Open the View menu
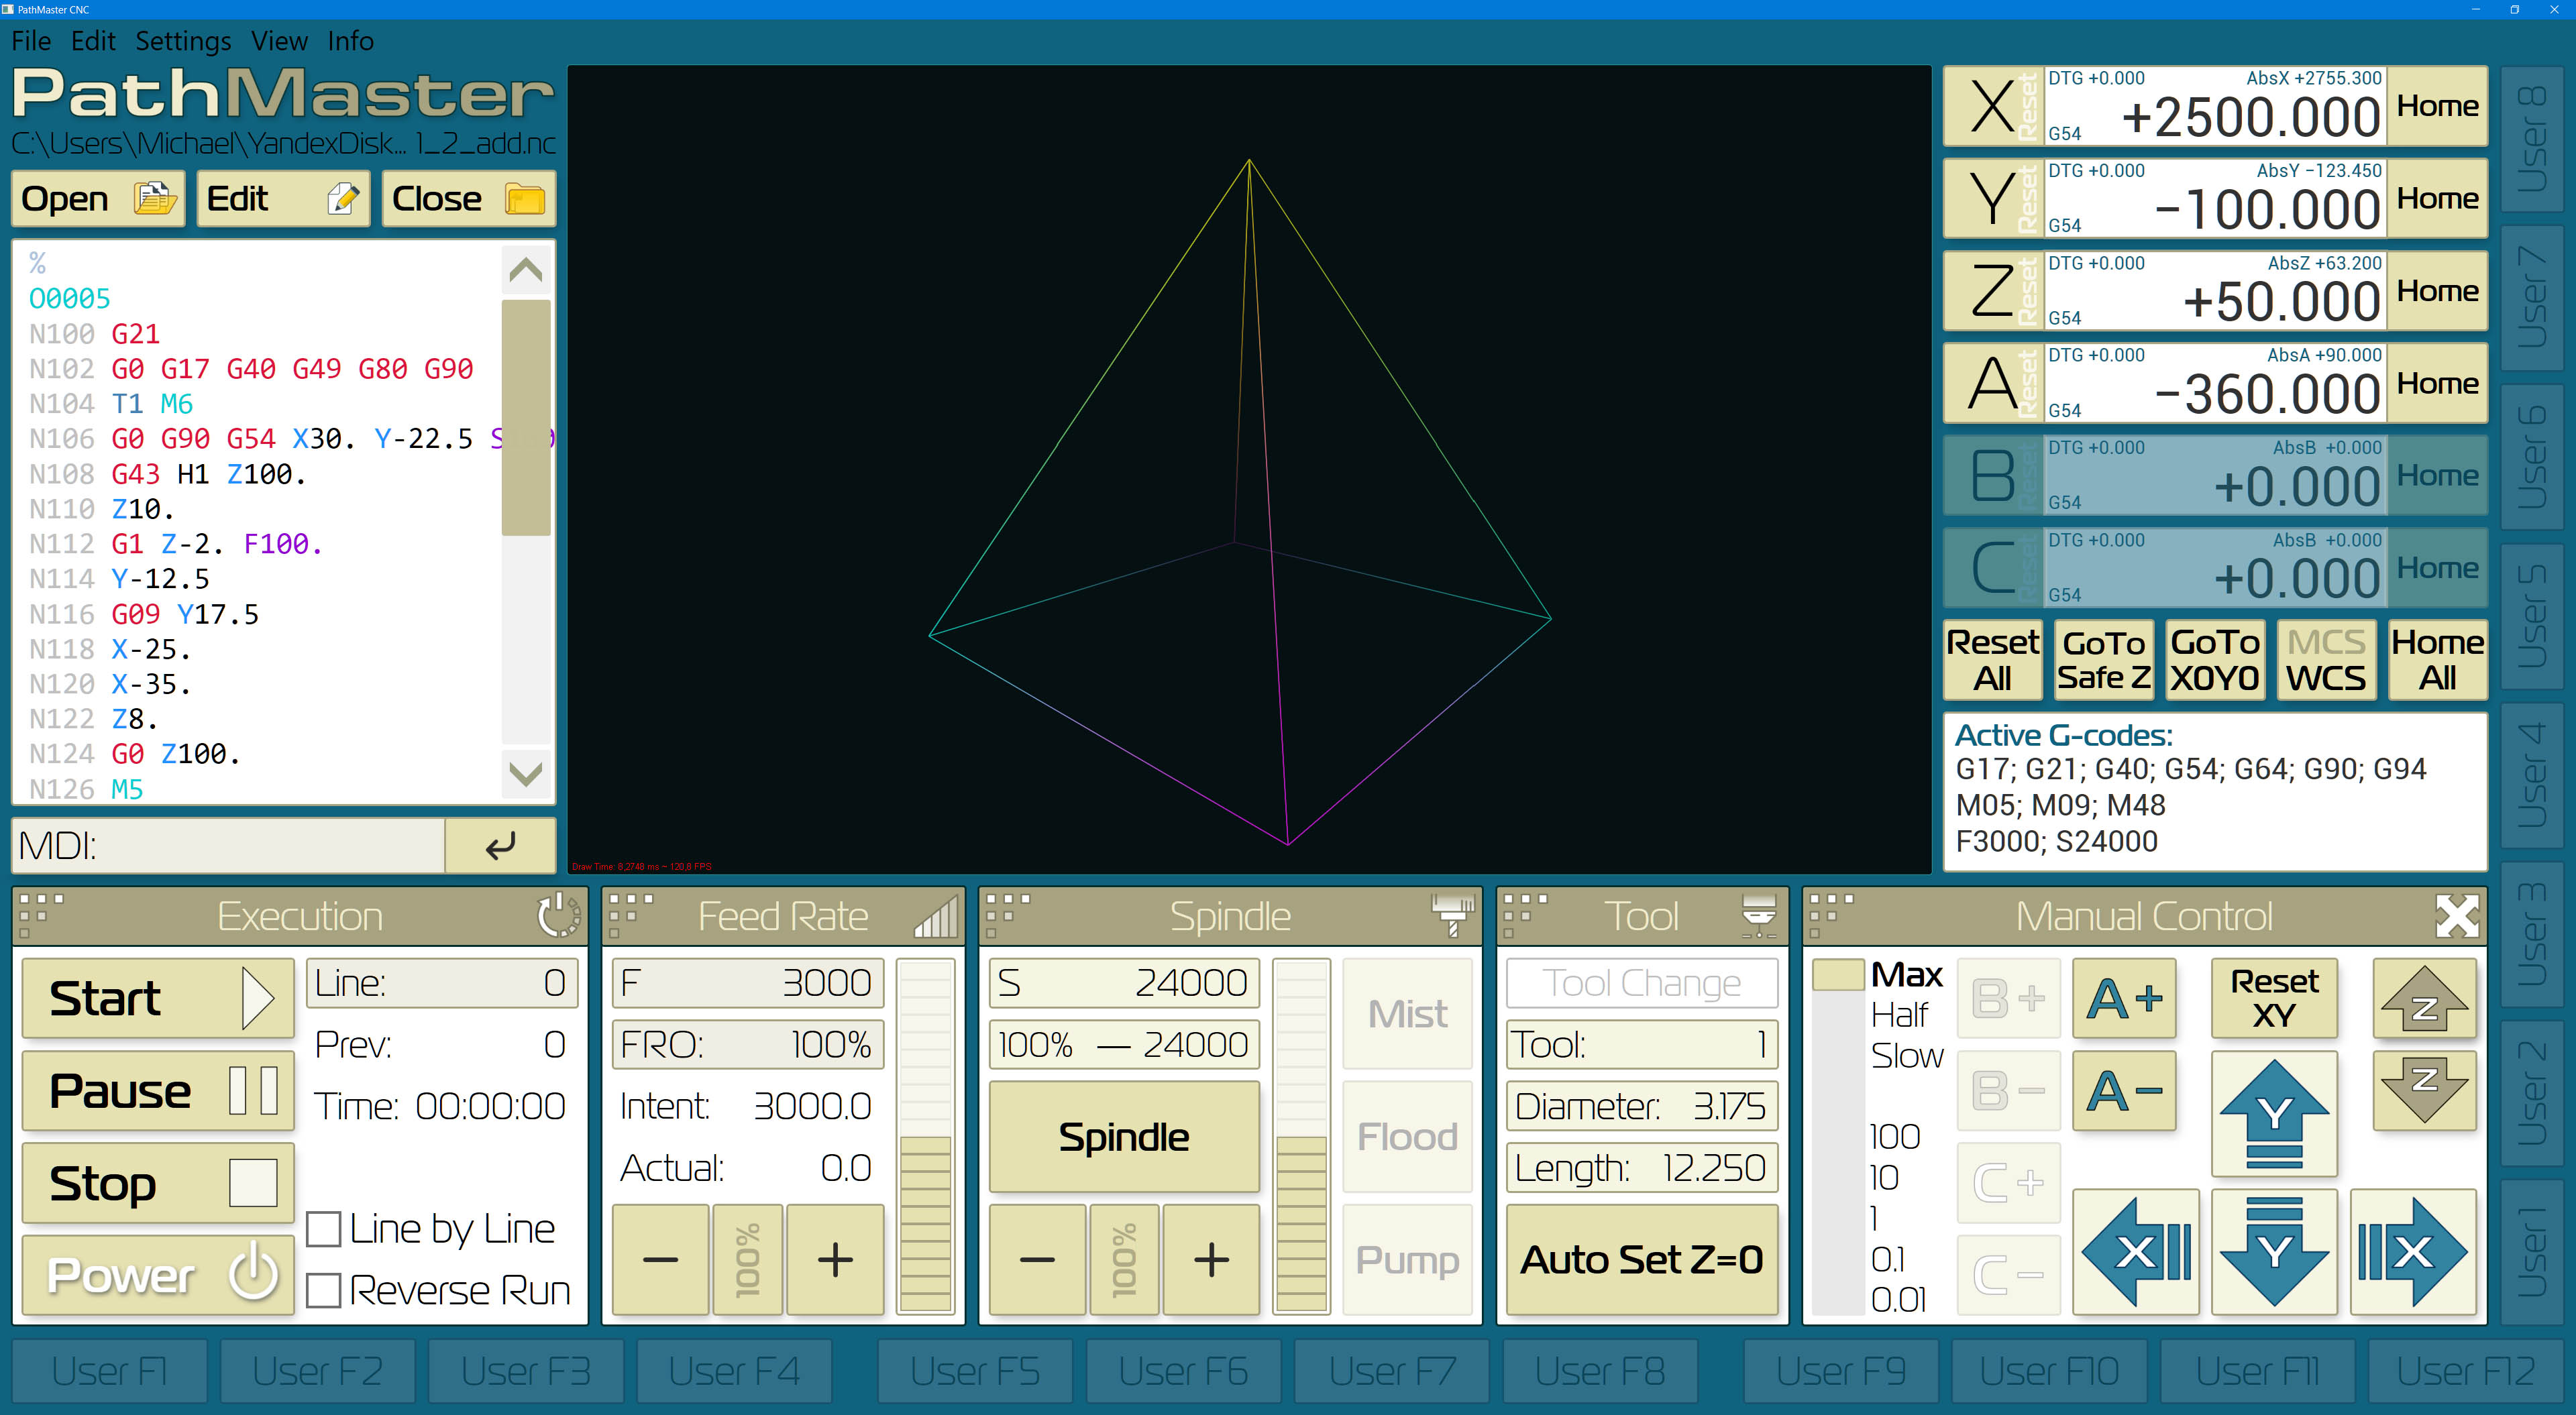Viewport: 2576px width, 1415px height. click(279, 41)
